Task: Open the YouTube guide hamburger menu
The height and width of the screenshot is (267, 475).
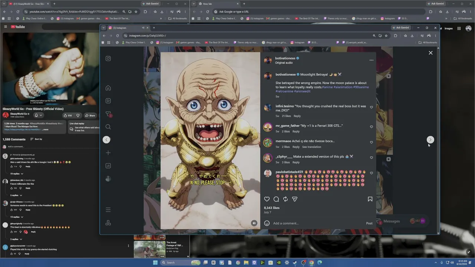Action: (x=6, y=27)
